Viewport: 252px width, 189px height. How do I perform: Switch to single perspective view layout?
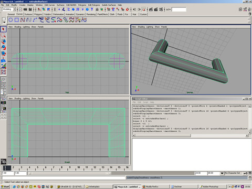[3, 80]
